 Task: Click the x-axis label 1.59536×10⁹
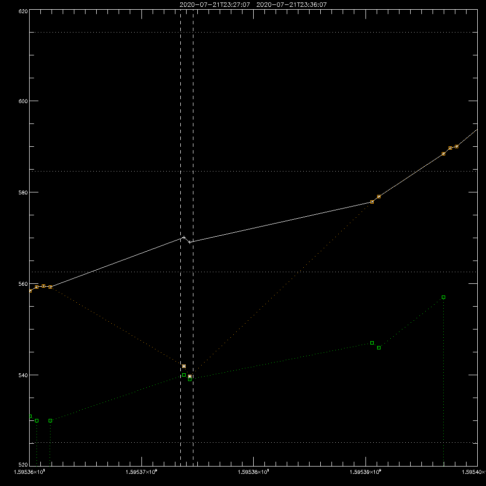[30, 472]
